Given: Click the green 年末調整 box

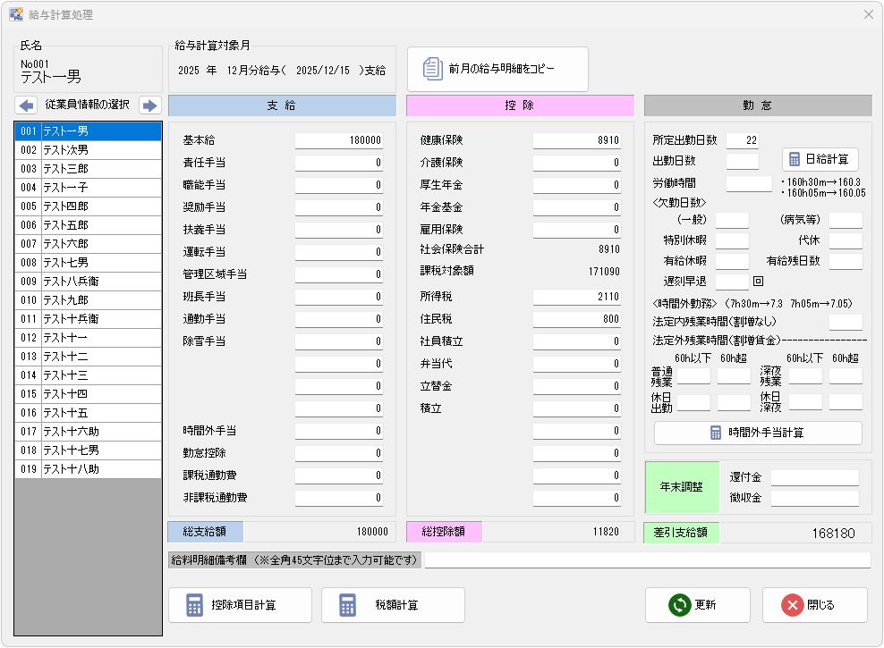Looking at the screenshot, I should pos(682,488).
